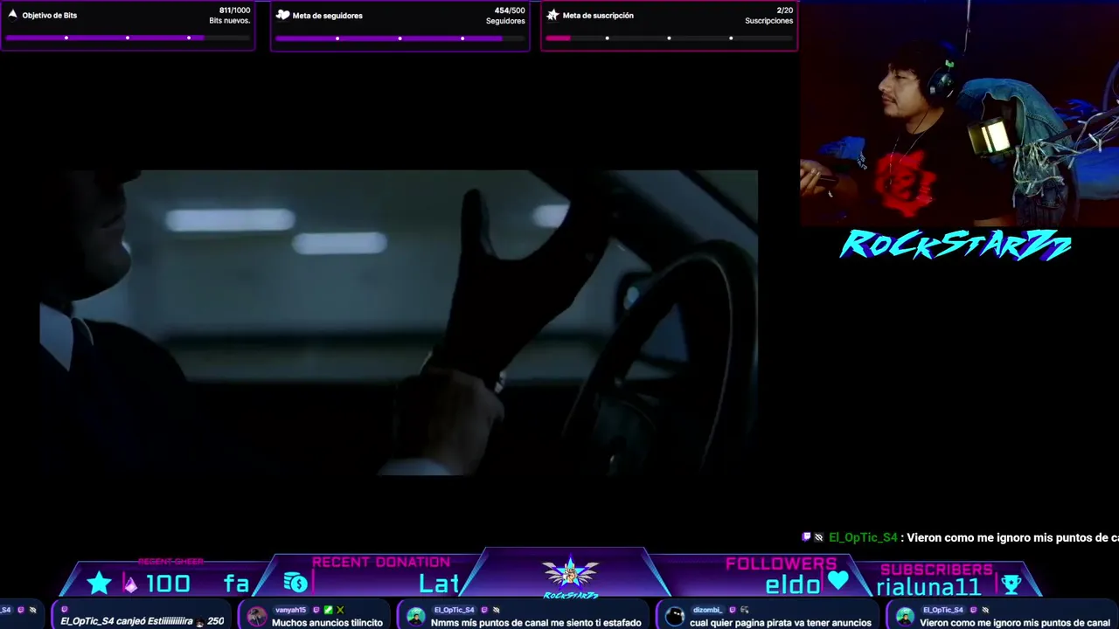Click 'cual quier pagina pirata' message

781,623
